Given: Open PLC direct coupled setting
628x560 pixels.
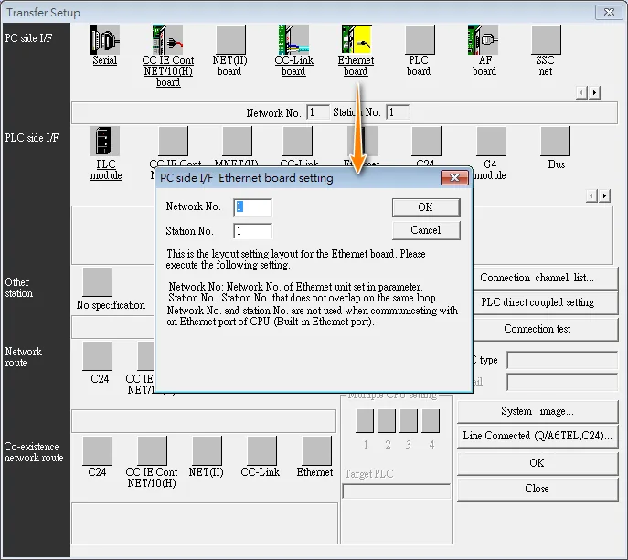Looking at the screenshot, I should point(538,302).
